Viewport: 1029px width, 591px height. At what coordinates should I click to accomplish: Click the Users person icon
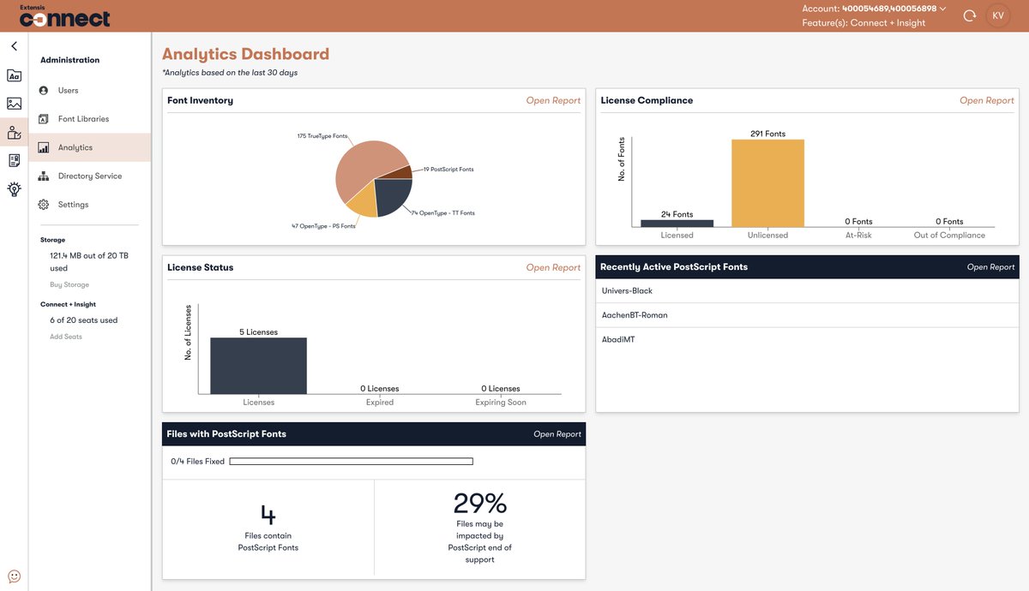point(44,90)
